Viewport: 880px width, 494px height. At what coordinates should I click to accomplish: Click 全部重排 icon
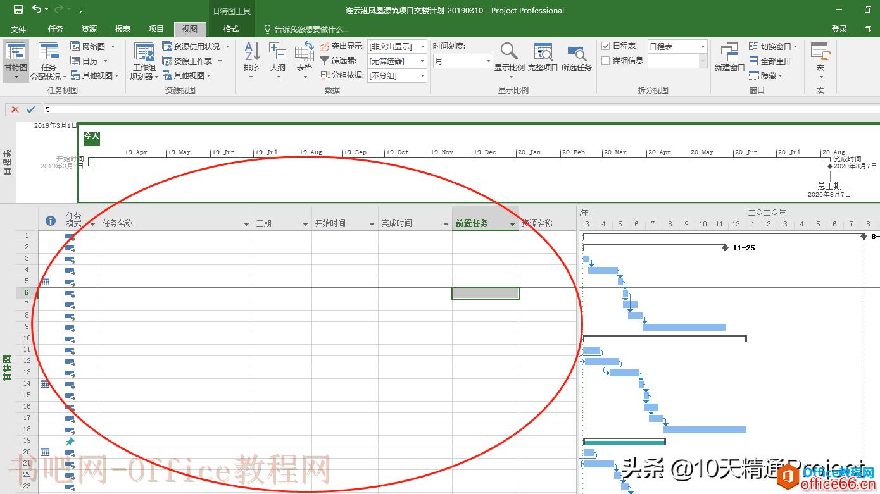[x=754, y=61]
